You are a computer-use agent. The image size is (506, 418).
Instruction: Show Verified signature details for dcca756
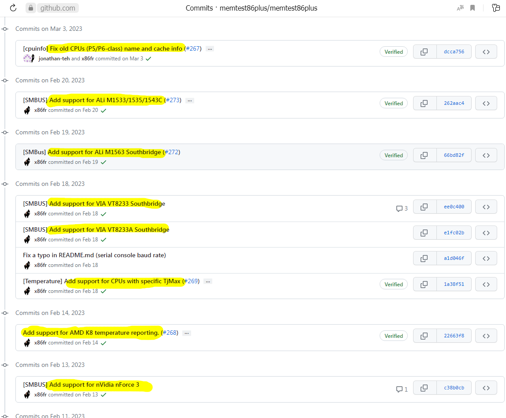point(394,52)
